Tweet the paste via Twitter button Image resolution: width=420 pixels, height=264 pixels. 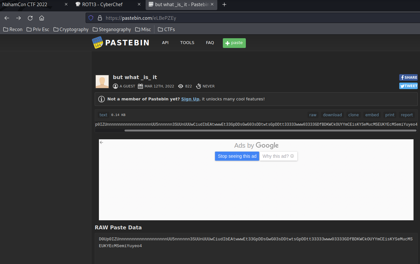[408, 86]
